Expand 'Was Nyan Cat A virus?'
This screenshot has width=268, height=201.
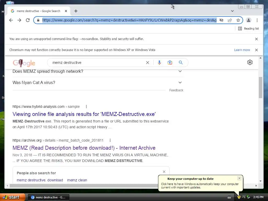98,82
